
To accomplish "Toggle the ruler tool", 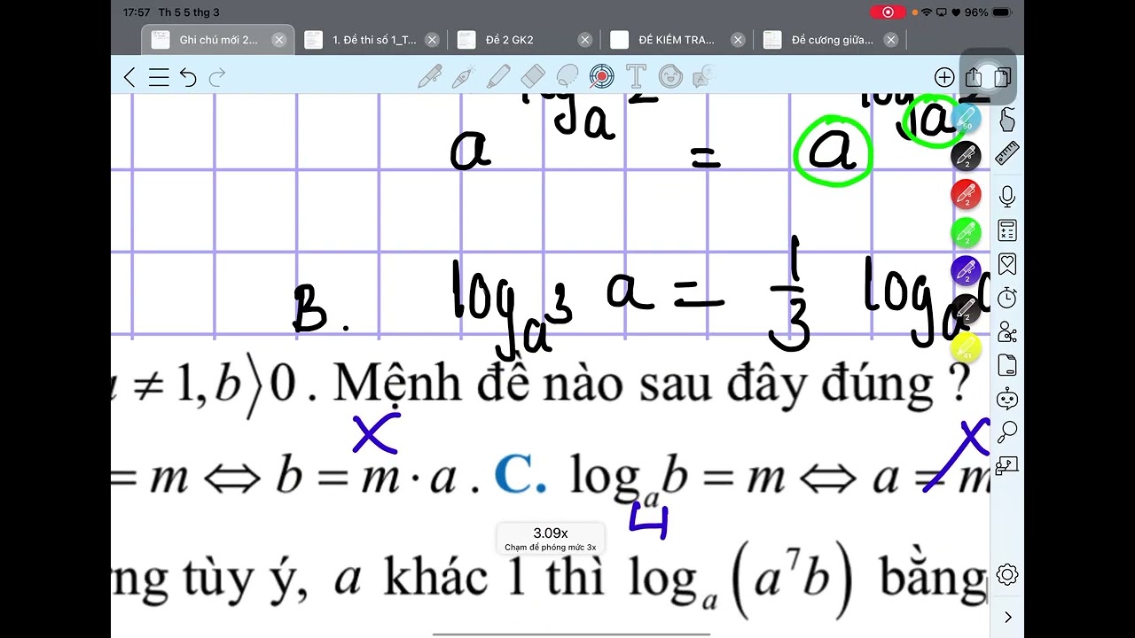I will [x=1007, y=153].
